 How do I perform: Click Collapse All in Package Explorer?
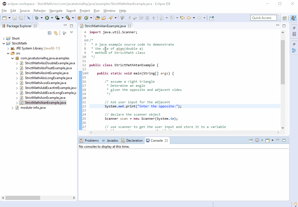49,33
